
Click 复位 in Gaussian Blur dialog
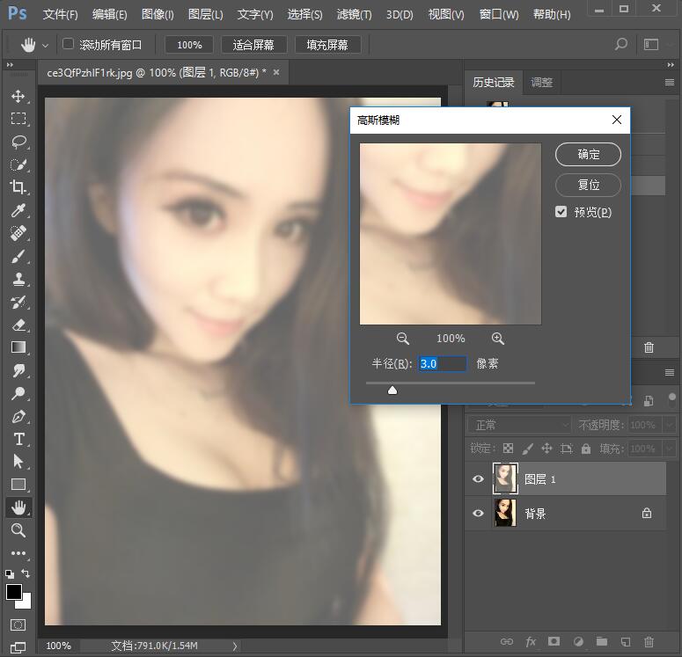588,185
